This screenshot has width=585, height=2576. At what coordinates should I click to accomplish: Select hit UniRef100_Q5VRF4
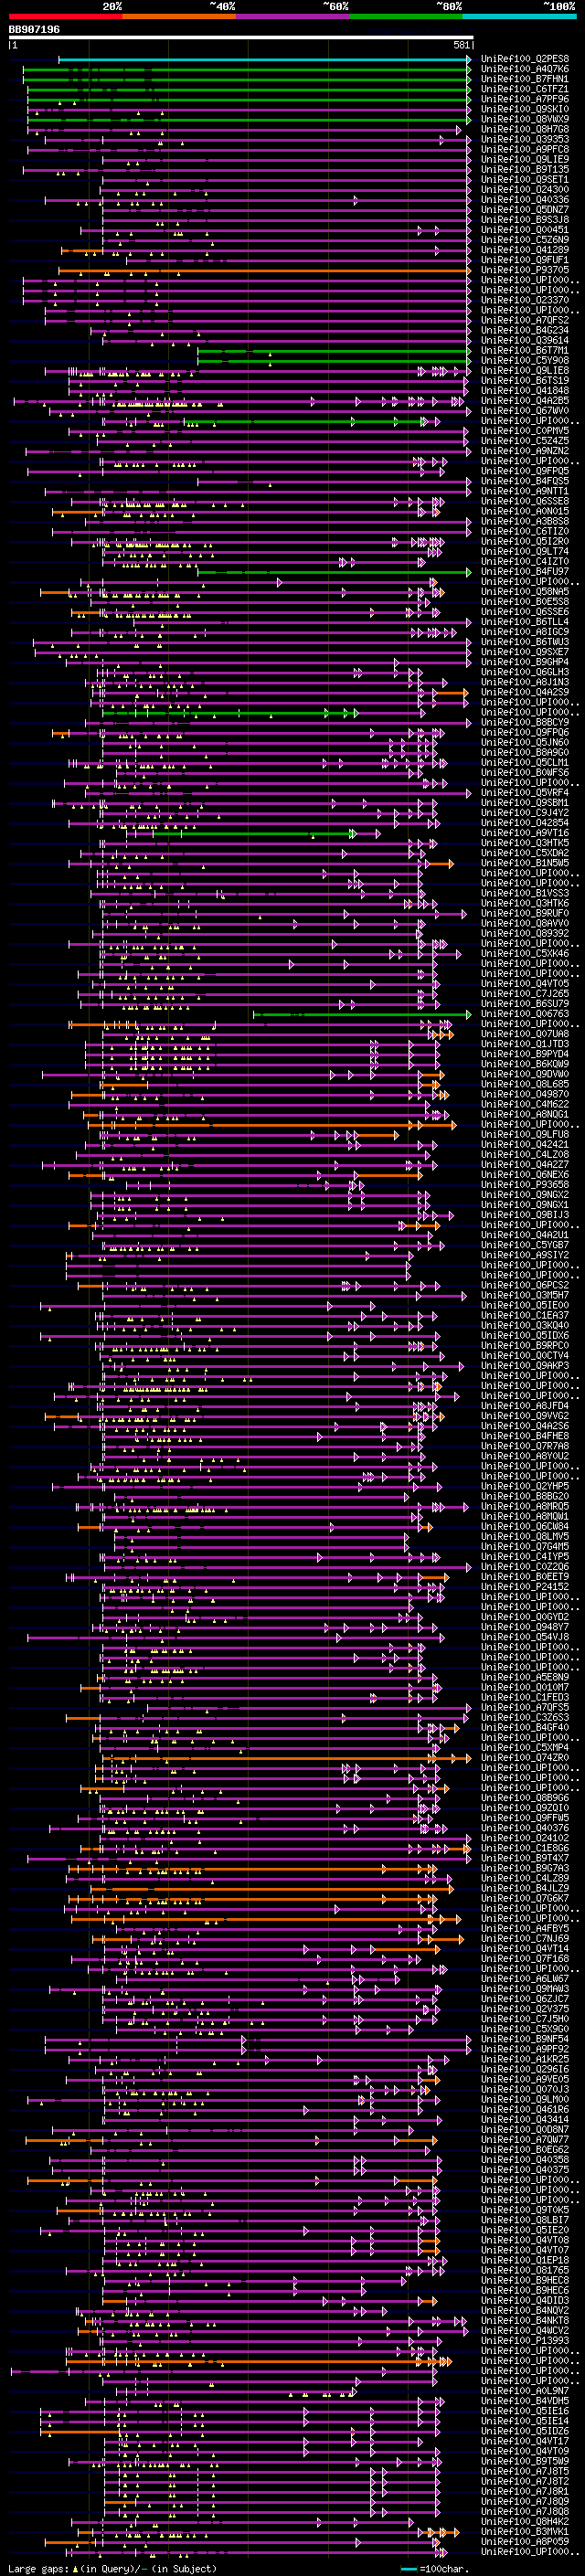pyautogui.click(x=524, y=792)
